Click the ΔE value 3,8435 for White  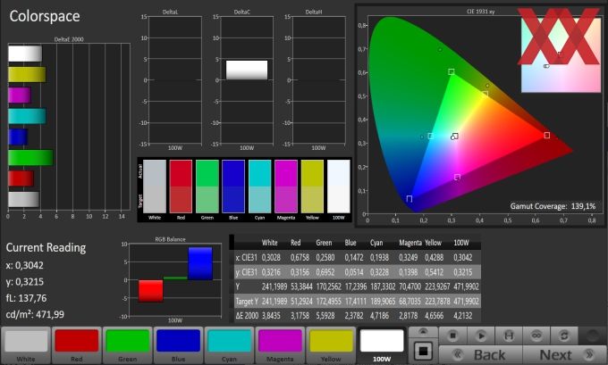[x=271, y=315]
